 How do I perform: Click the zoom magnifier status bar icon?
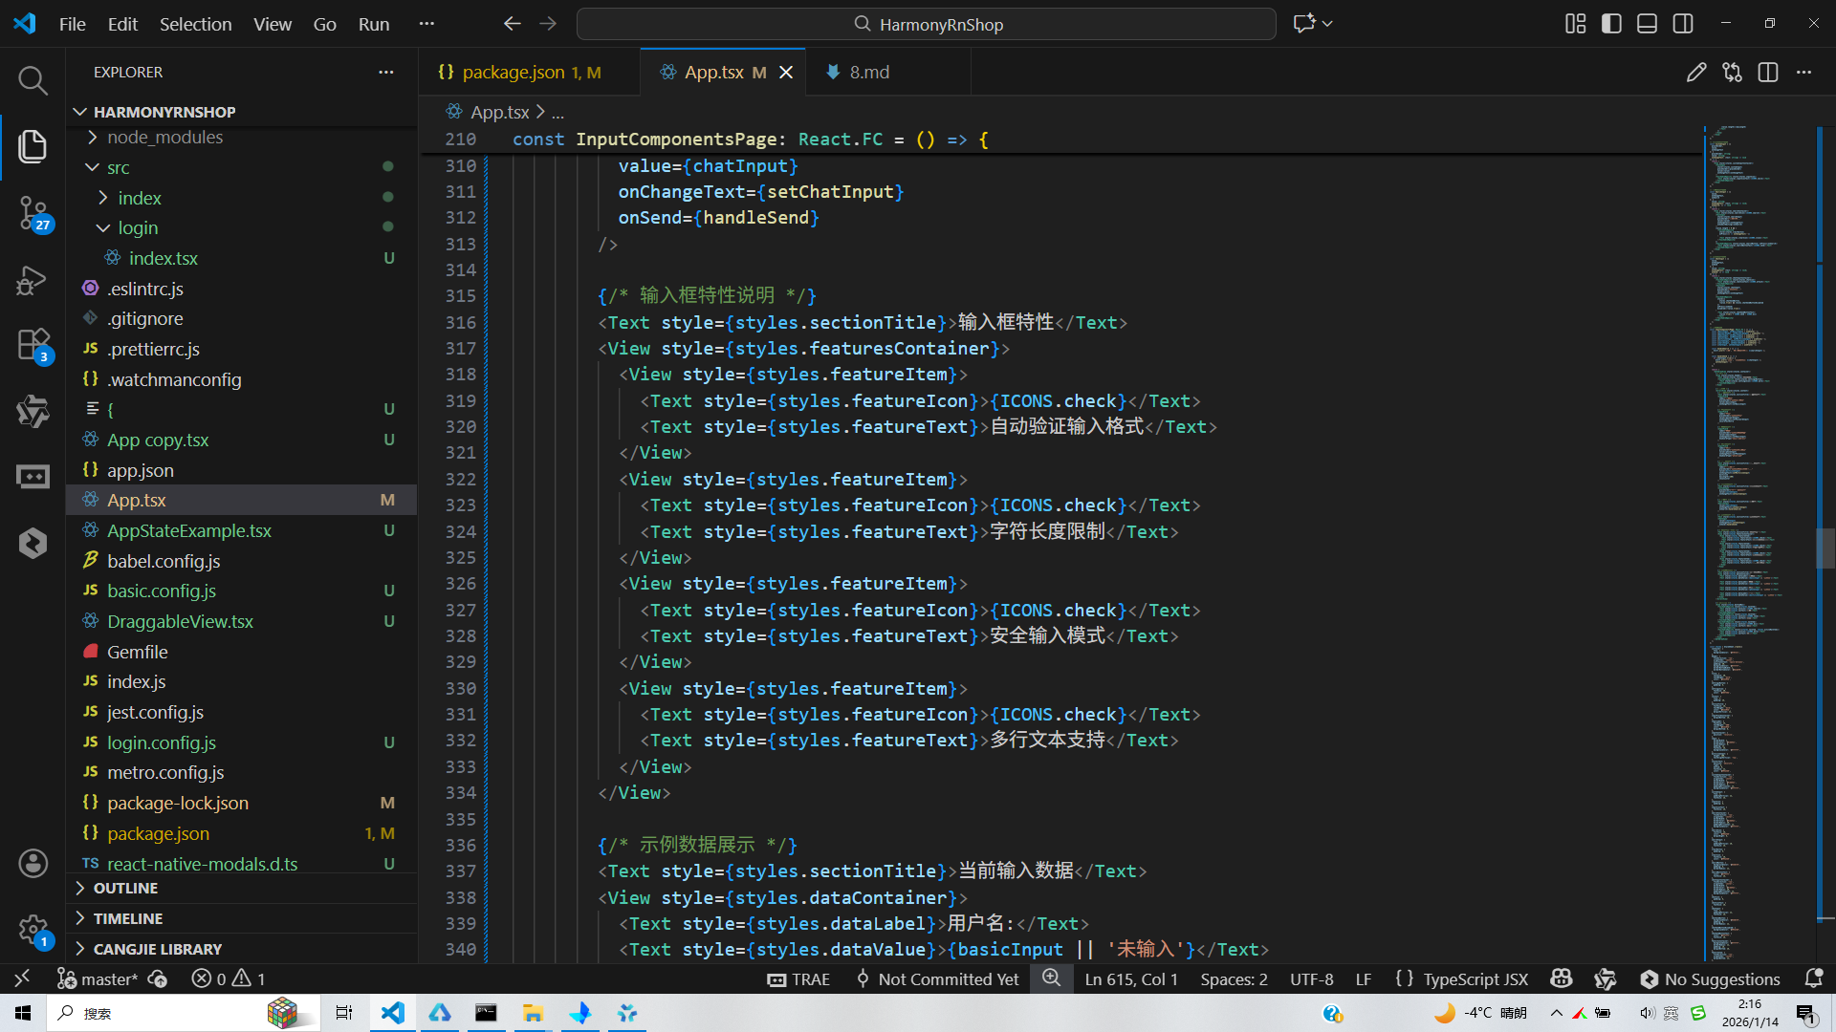point(1051,978)
